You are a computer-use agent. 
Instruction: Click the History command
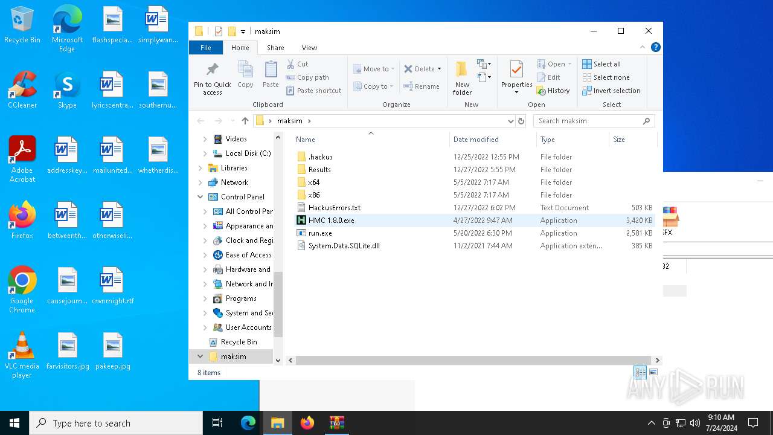point(553,91)
